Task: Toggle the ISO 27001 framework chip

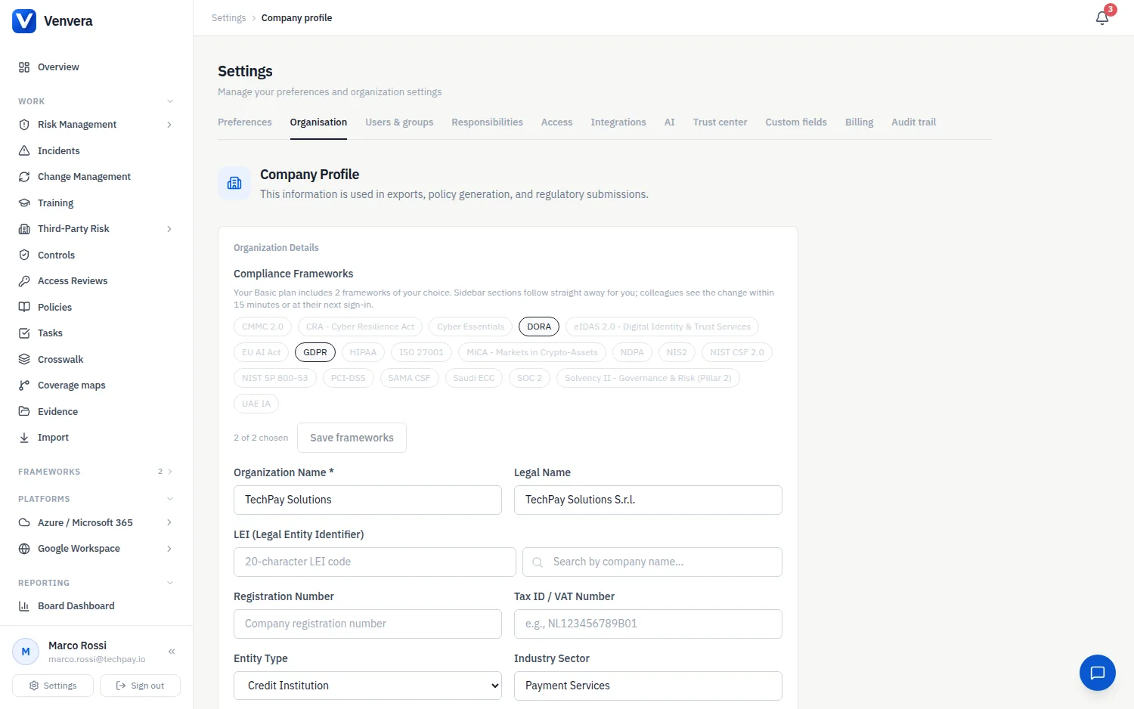Action: [x=421, y=352]
